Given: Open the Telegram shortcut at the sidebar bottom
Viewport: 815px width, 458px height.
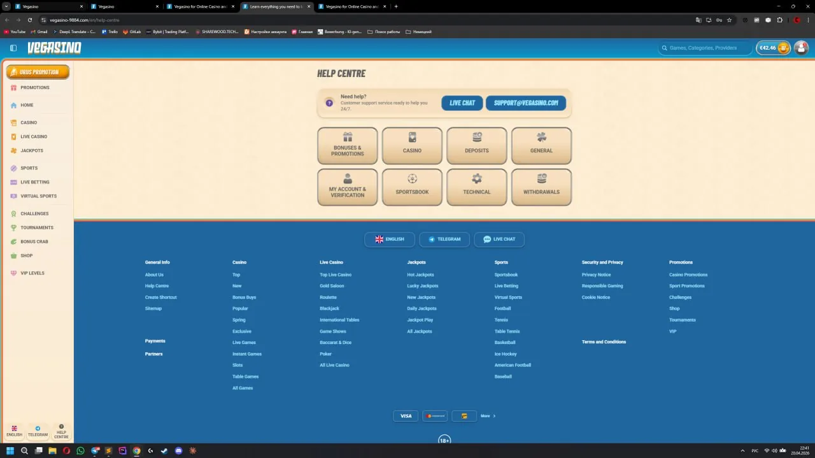Looking at the screenshot, I should pyautogui.click(x=38, y=431).
